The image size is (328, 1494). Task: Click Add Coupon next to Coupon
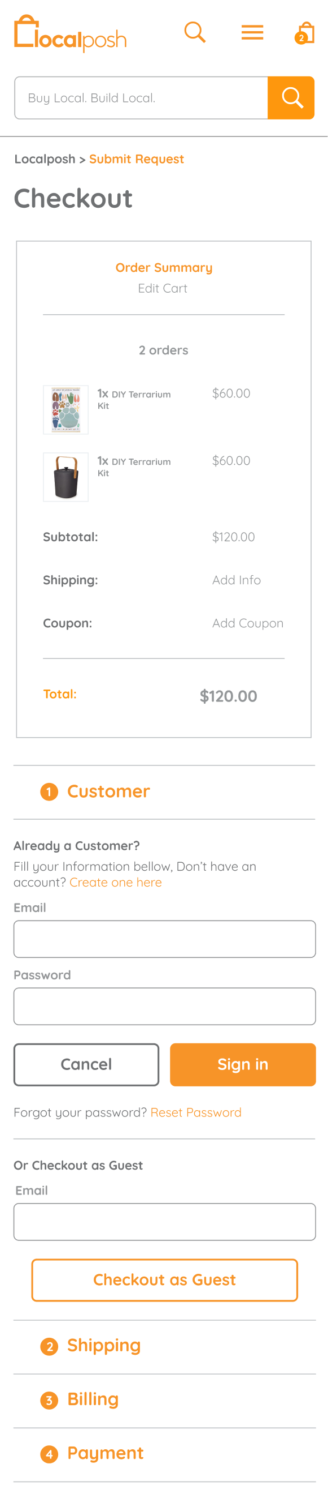click(248, 623)
